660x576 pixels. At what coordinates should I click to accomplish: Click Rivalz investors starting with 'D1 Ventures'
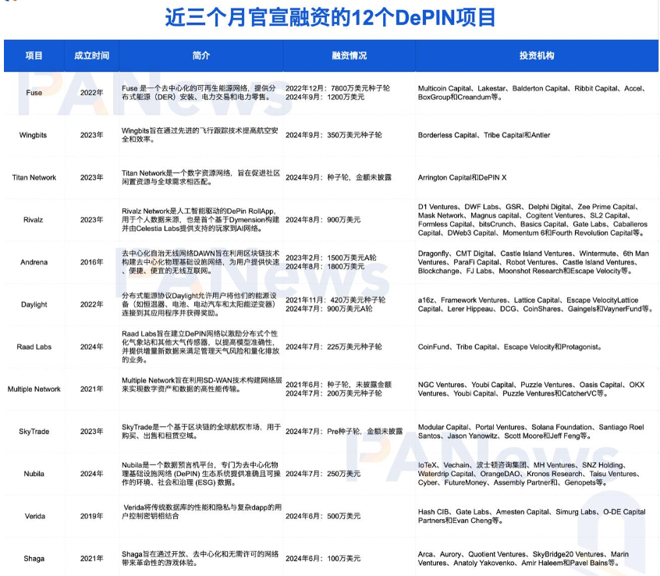(533, 220)
